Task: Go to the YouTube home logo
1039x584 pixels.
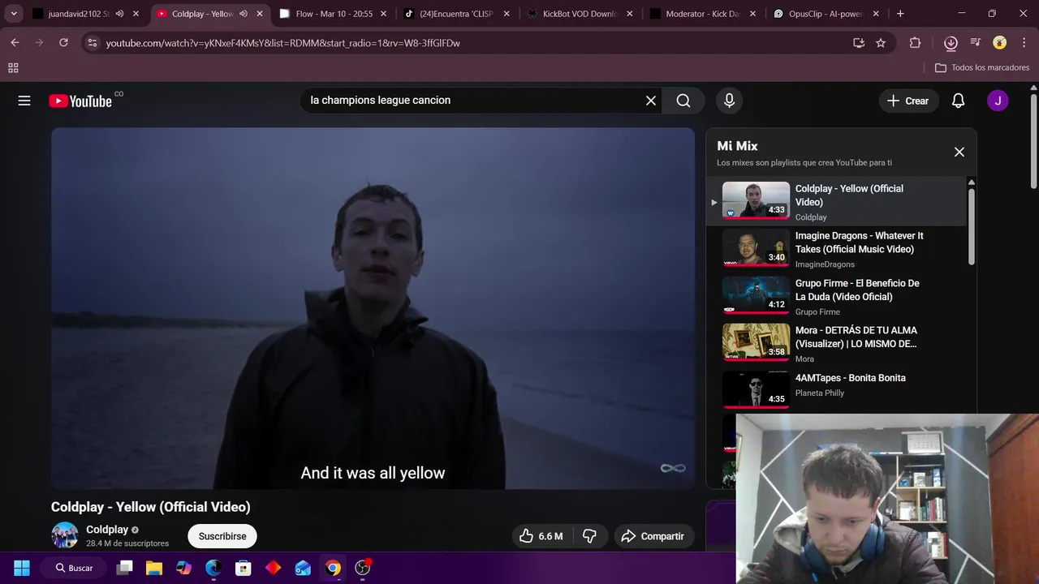Action: [80, 101]
